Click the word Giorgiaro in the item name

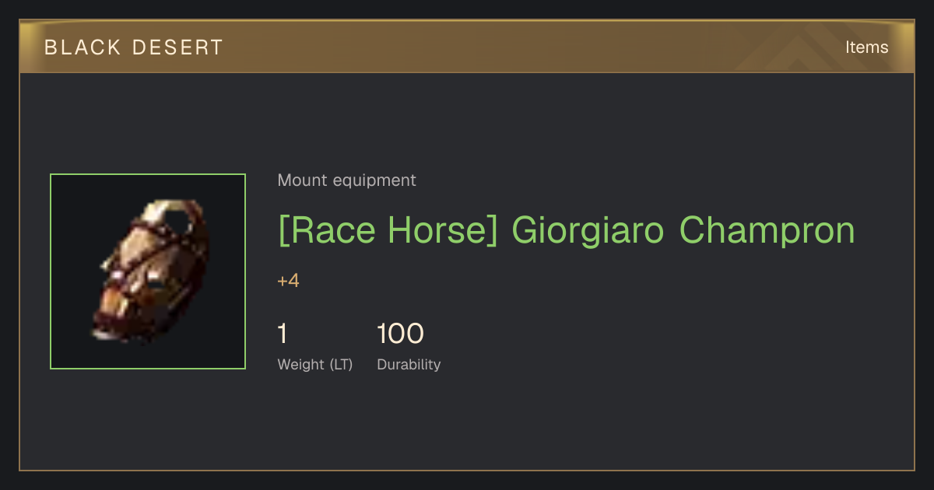(588, 231)
